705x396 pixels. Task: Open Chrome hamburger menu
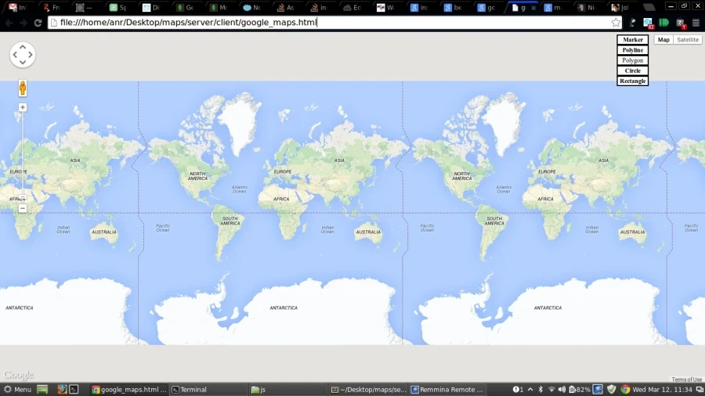tap(696, 23)
